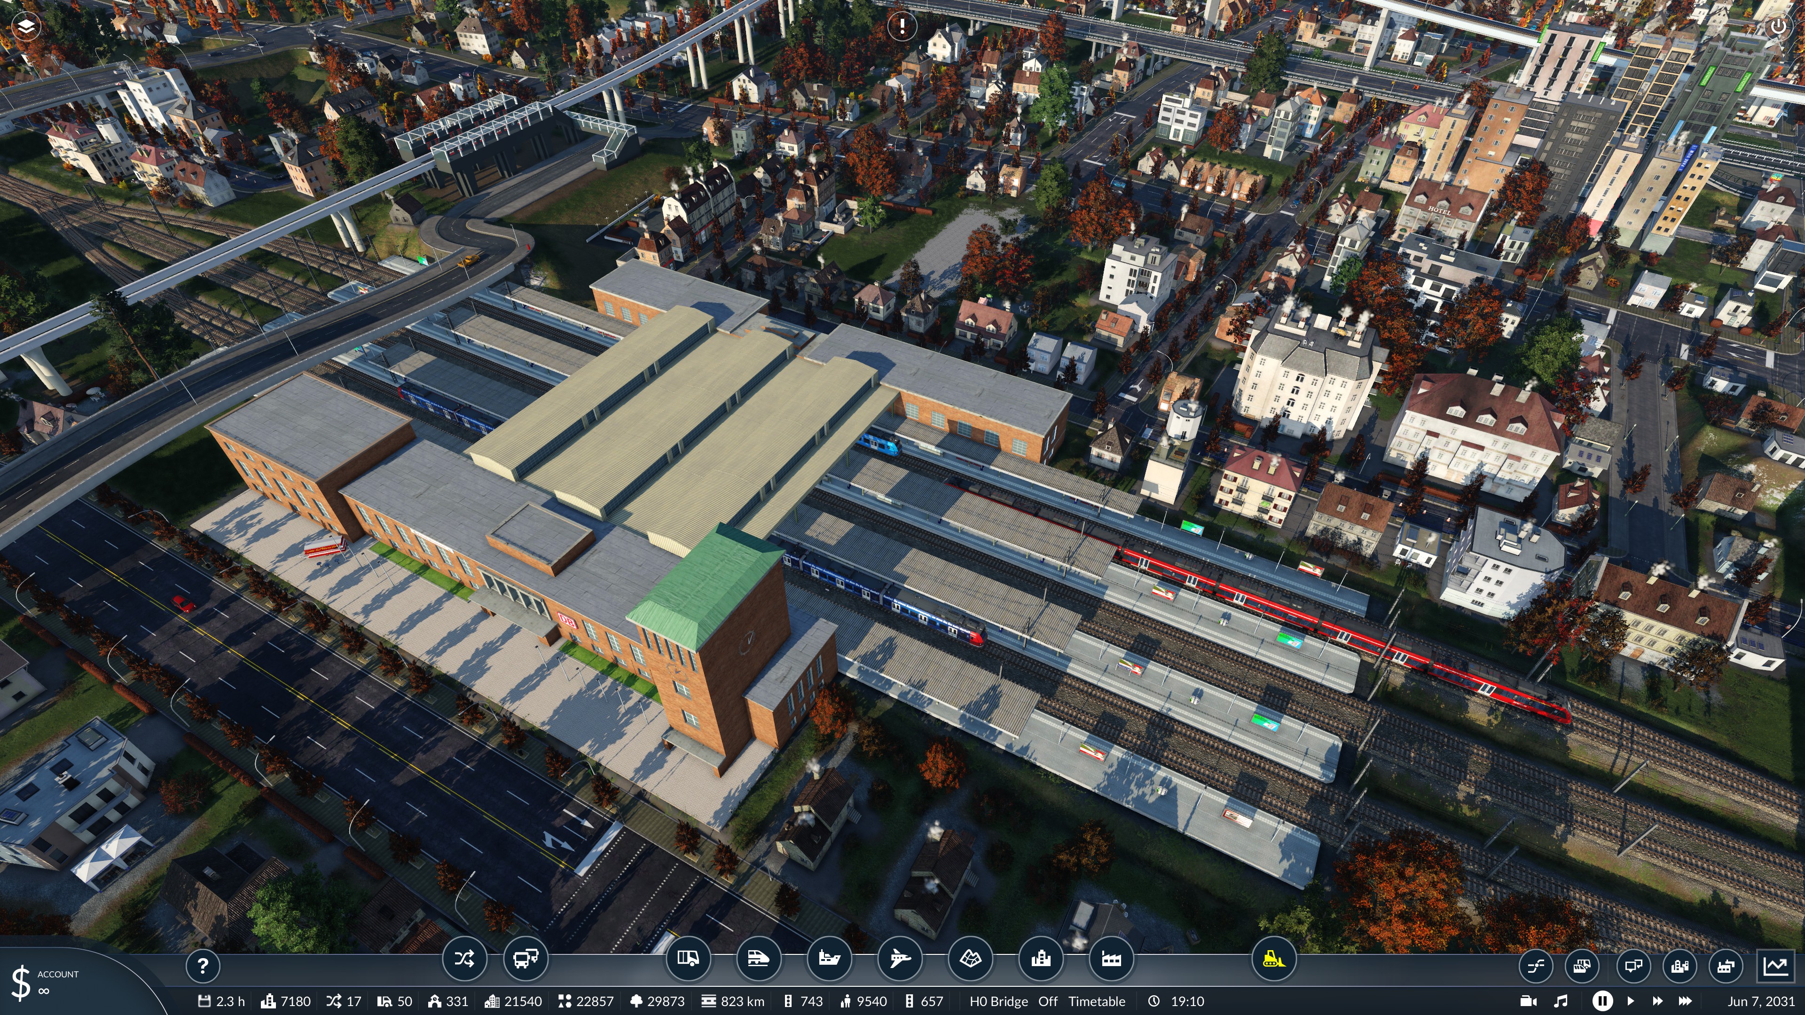Screen dimensions: 1805x1015
Task: Click the 743 signals counter
Action: click(803, 1001)
